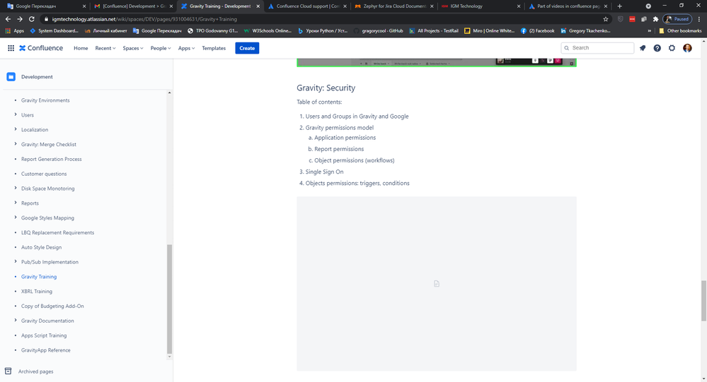Expand Gravity: Merge Checklist tree item
Viewport: 707px width, 382px height.
(16, 145)
